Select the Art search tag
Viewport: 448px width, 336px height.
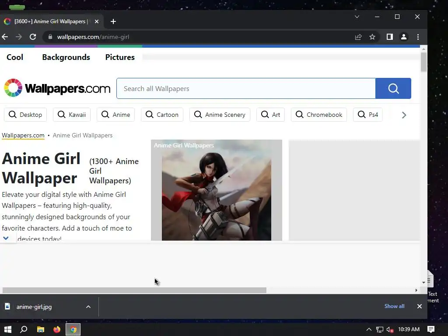pyautogui.click(x=270, y=115)
